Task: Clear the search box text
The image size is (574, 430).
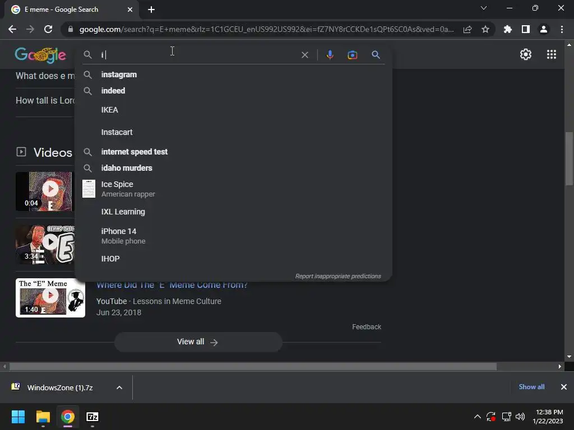Action: point(304,55)
